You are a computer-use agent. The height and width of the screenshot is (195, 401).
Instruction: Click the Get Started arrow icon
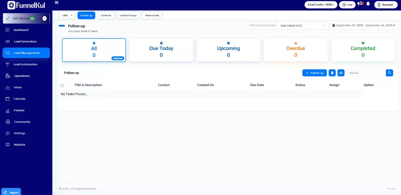pos(44,18)
